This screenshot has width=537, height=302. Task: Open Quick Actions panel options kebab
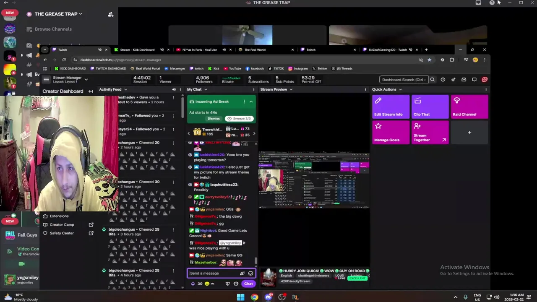486,89
